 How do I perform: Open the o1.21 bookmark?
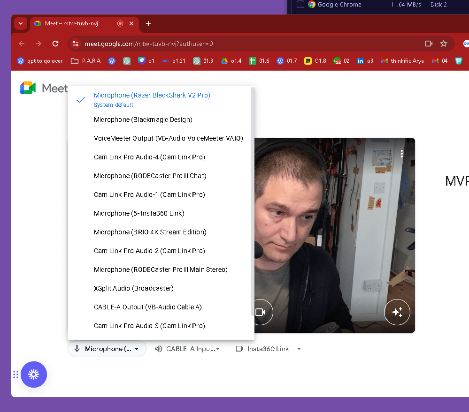tap(174, 61)
